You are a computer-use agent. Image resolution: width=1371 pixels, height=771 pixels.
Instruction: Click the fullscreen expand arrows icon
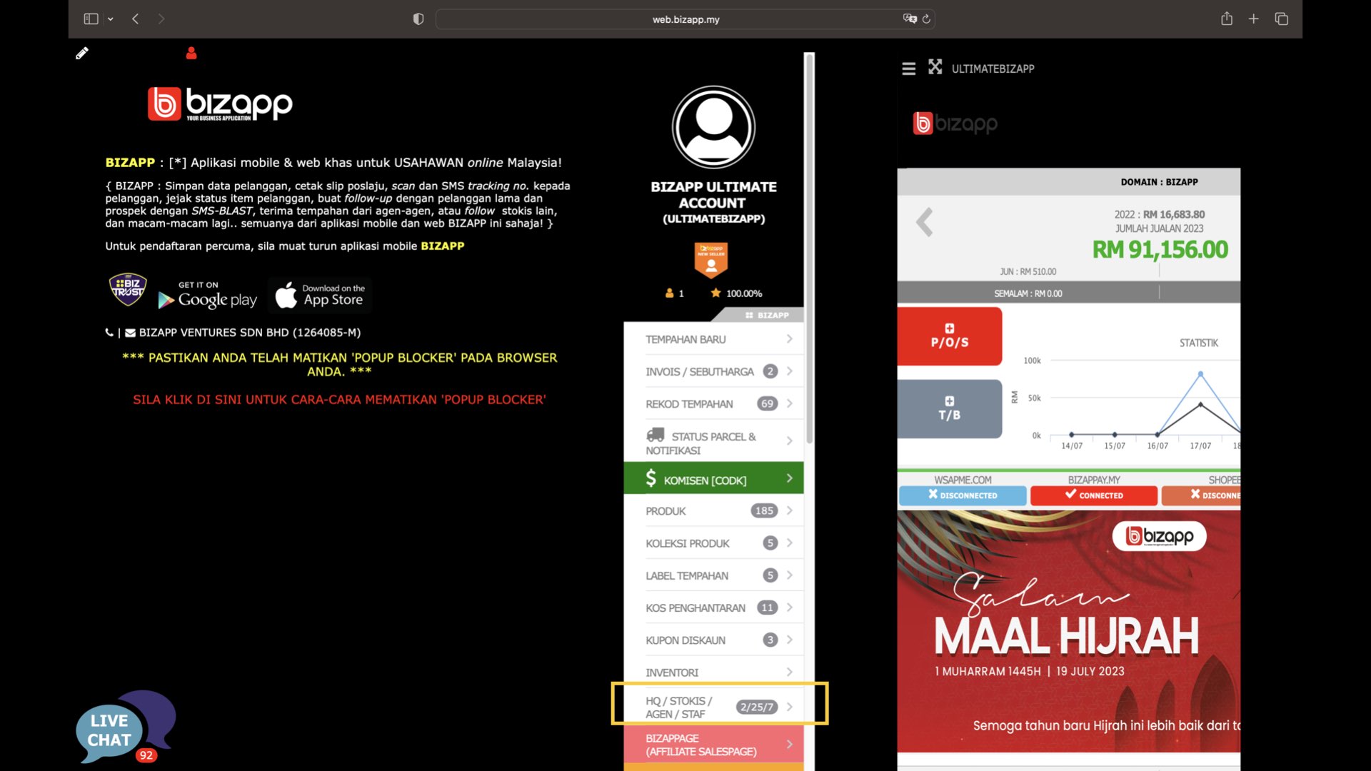(935, 67)
